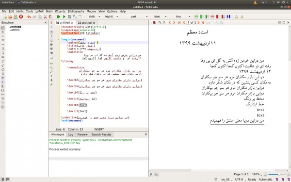
Task: Click the UTF-8 encoding in status bar
Action: click(x=239, y=180)
